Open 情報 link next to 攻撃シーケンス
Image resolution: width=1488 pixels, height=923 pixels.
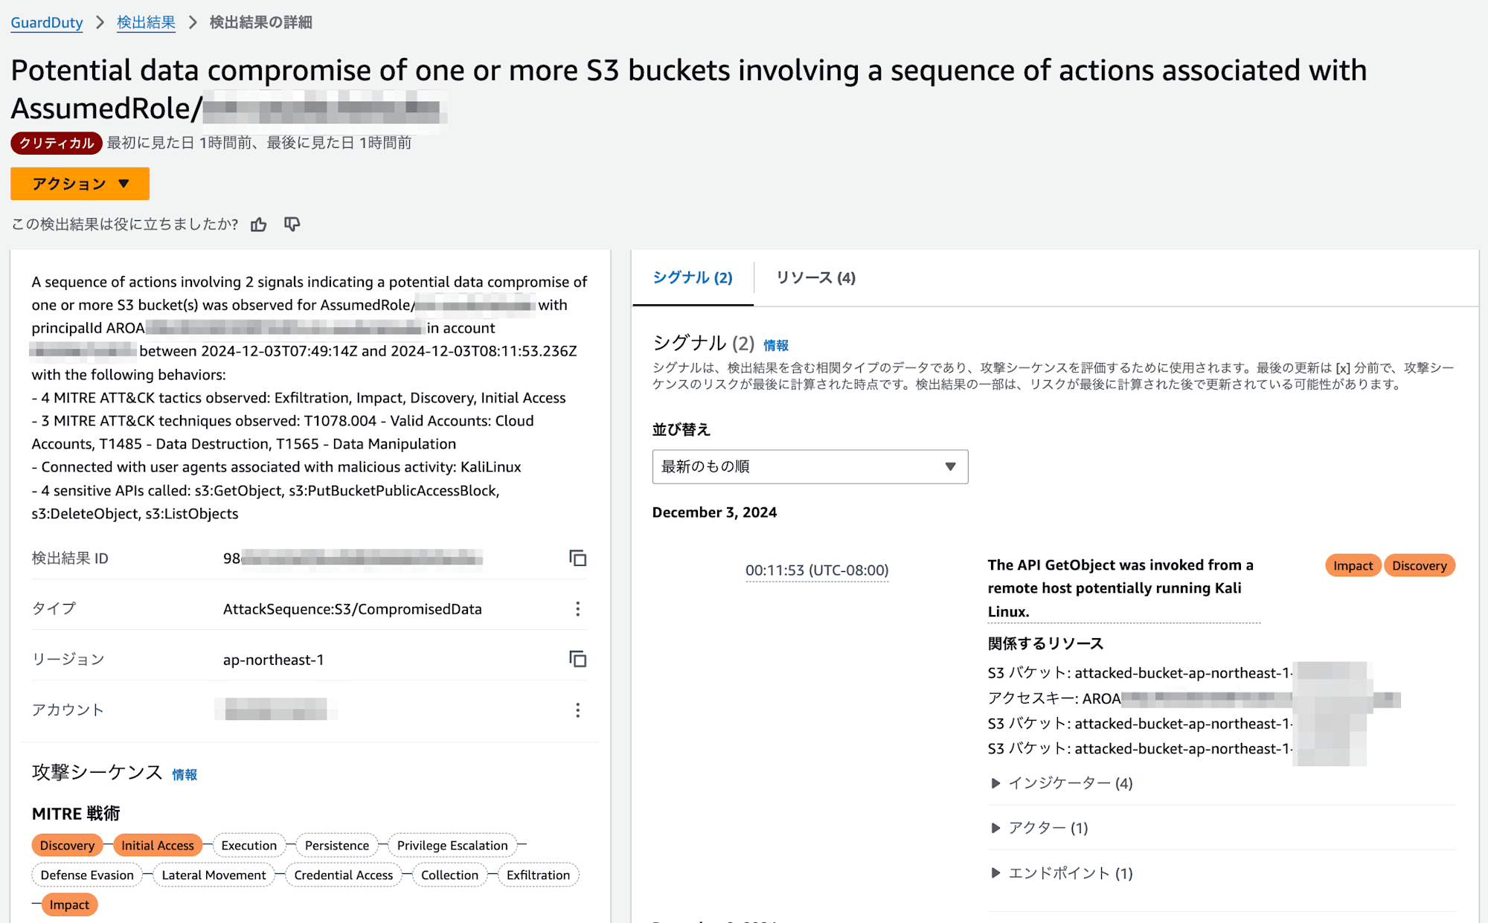185,774
